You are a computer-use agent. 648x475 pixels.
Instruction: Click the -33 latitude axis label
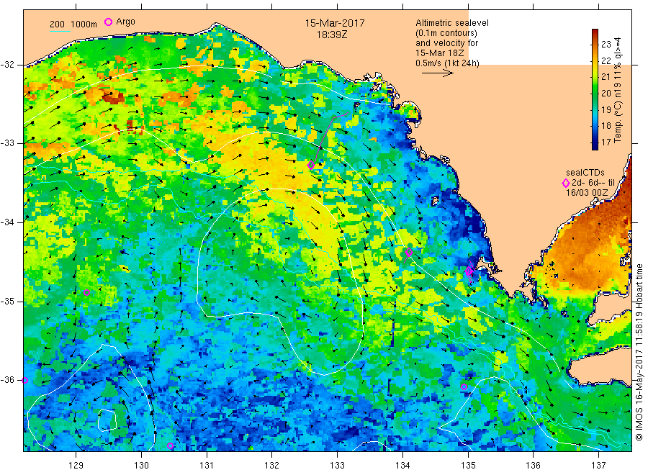7,143
